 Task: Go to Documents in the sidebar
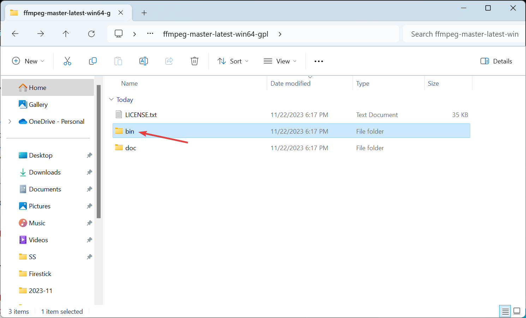pyautogui.click(x=45, y=189)
